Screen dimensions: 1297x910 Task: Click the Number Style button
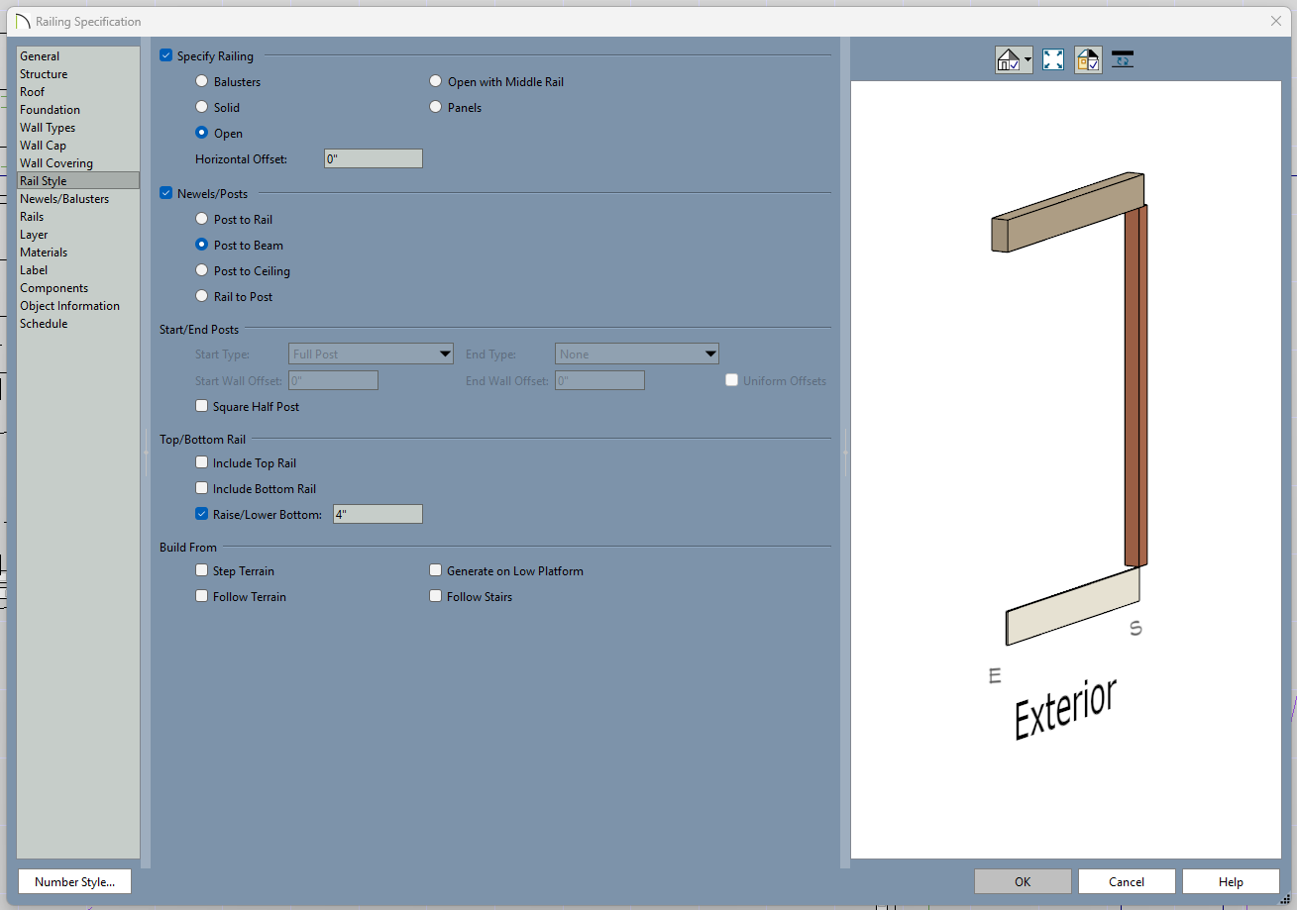[74, 881]
